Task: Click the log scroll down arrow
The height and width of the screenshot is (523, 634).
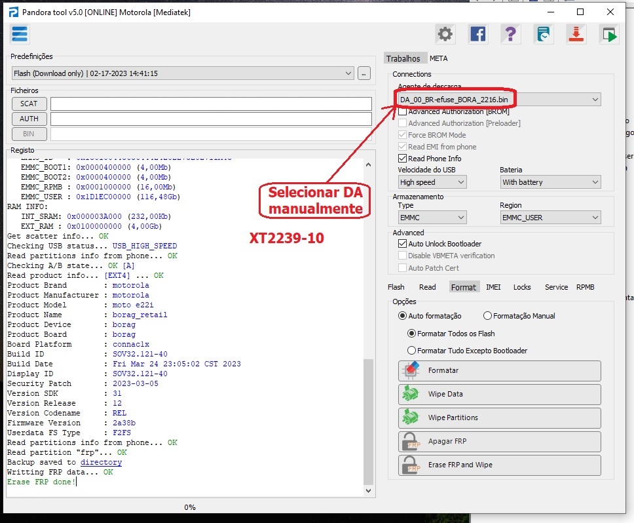Action: (368, 491)
